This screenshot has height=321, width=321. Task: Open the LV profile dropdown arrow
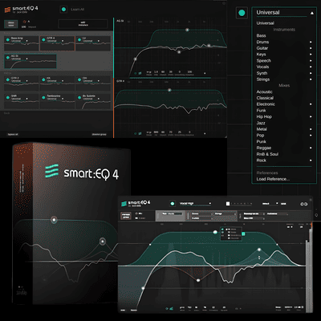99,41
